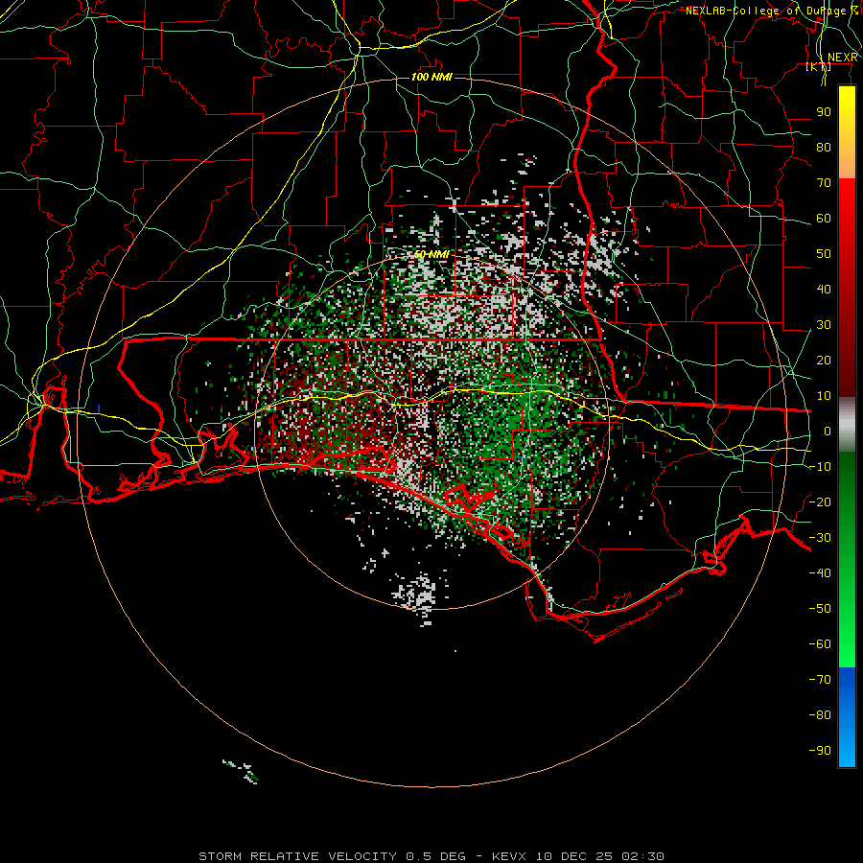The width and height of the screenshot is (863, 863).
Task: Click the -80 velocity scale label
Action: coord(820,715)
